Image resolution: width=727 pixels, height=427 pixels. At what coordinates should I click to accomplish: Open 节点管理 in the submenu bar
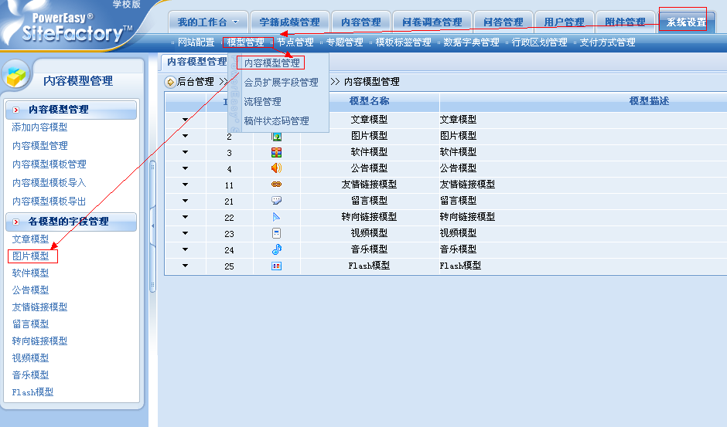[x=295, y=42]
